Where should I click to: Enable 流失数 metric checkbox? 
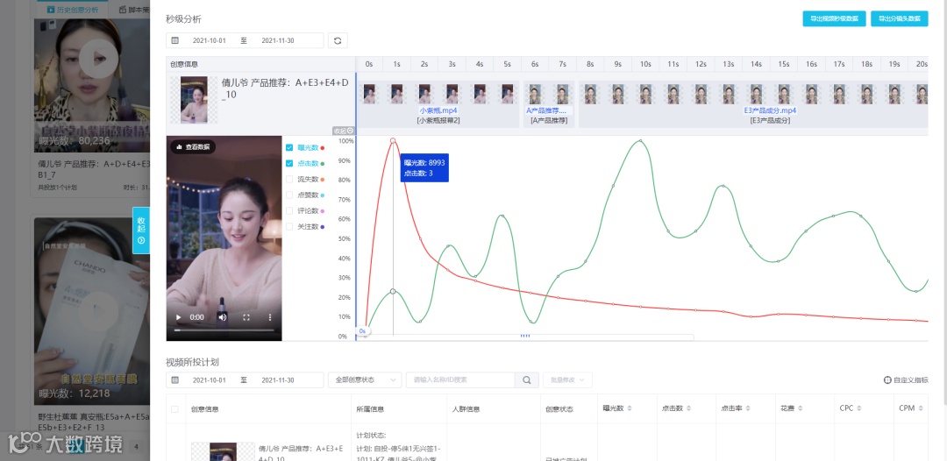pos(289,179)
